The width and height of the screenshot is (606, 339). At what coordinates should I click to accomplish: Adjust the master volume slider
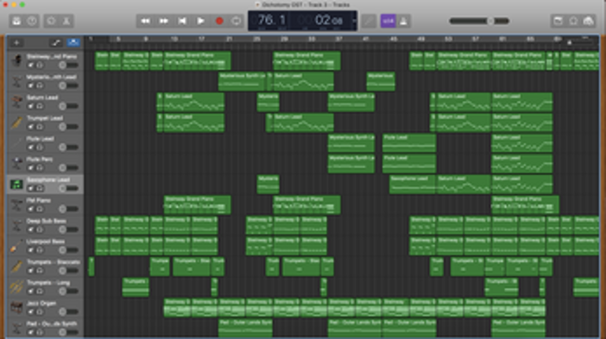(479, 20)
